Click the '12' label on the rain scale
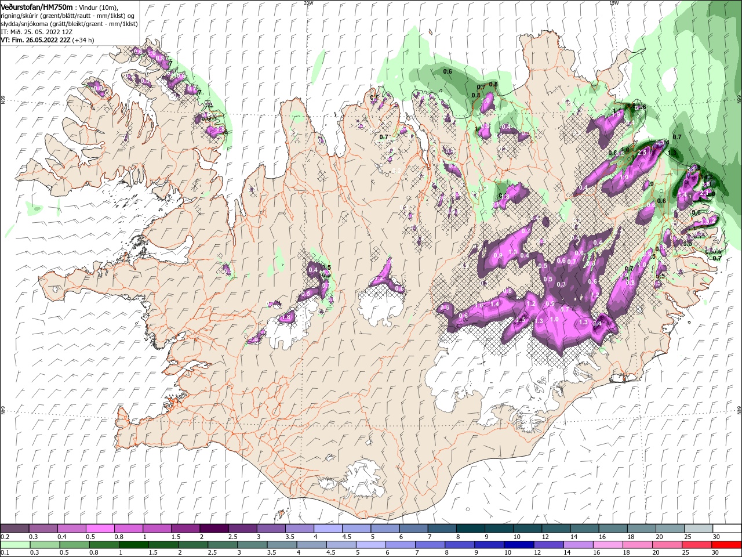 [538, 553]
